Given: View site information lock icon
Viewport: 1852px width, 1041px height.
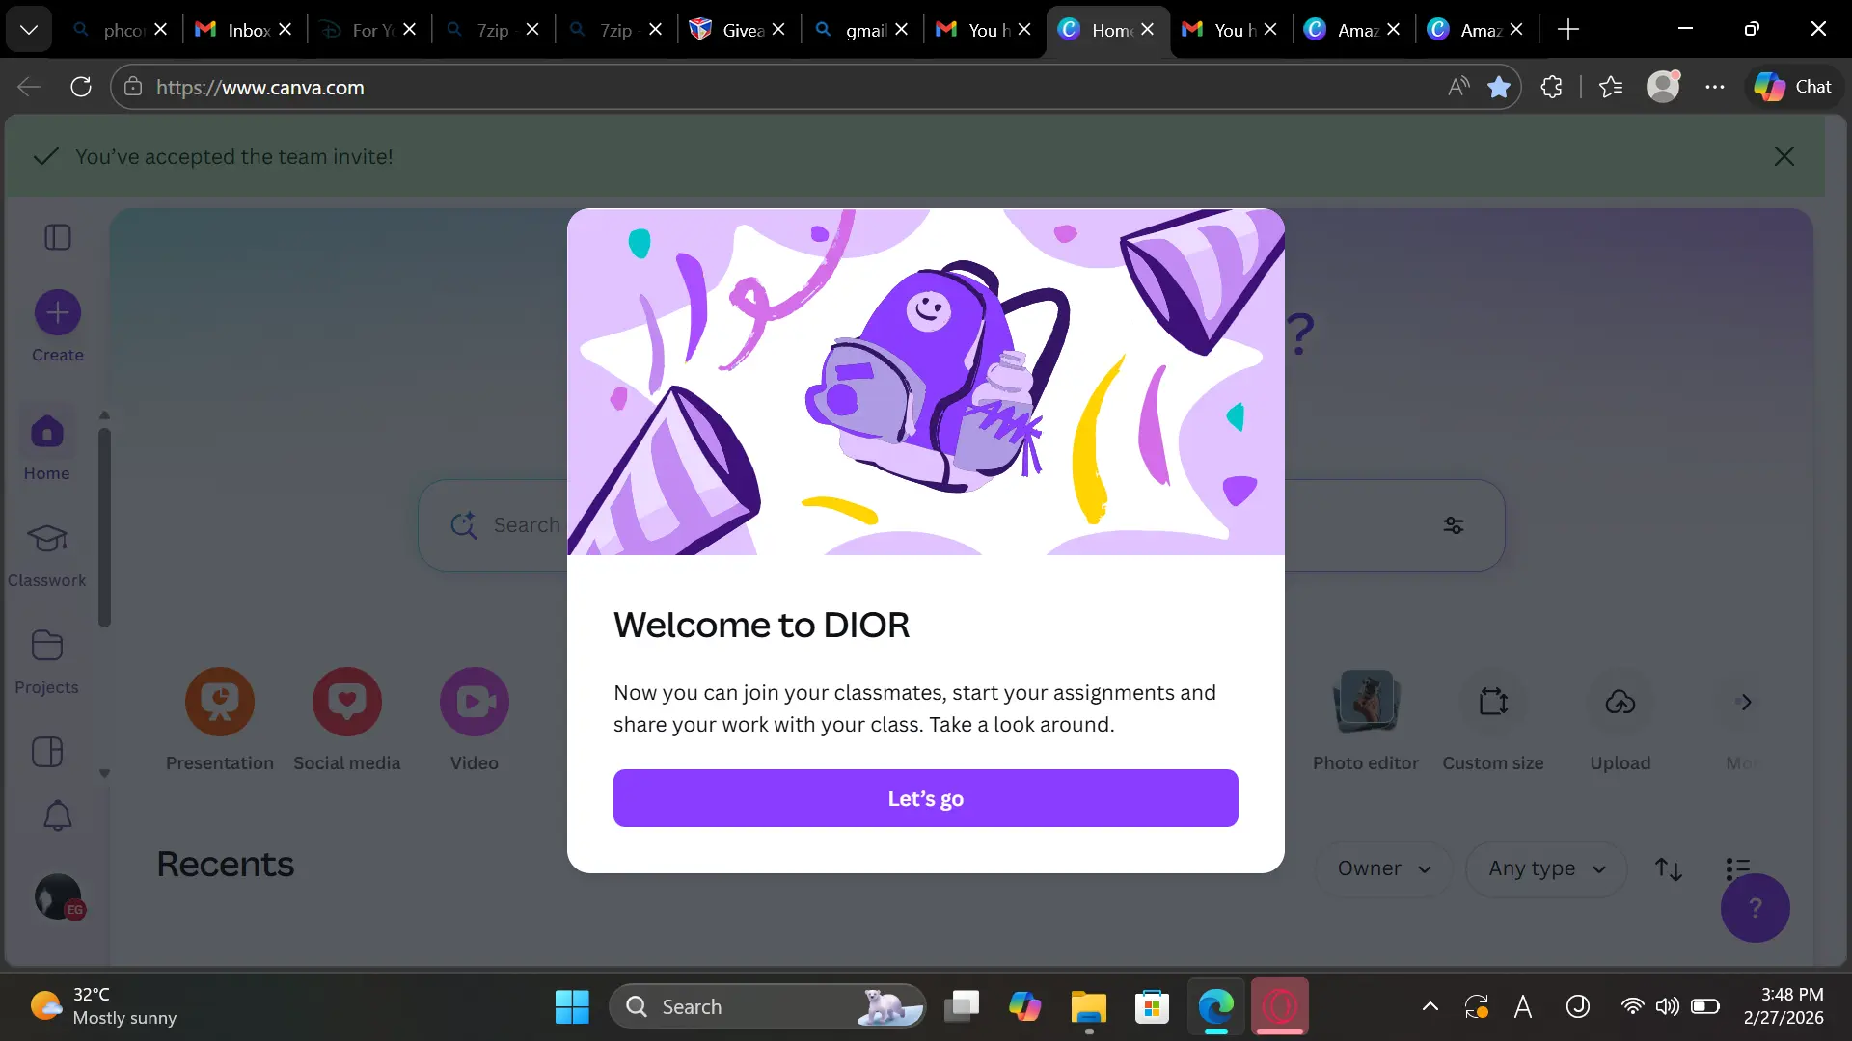Looking at the screenshot, I should point(133,87).
